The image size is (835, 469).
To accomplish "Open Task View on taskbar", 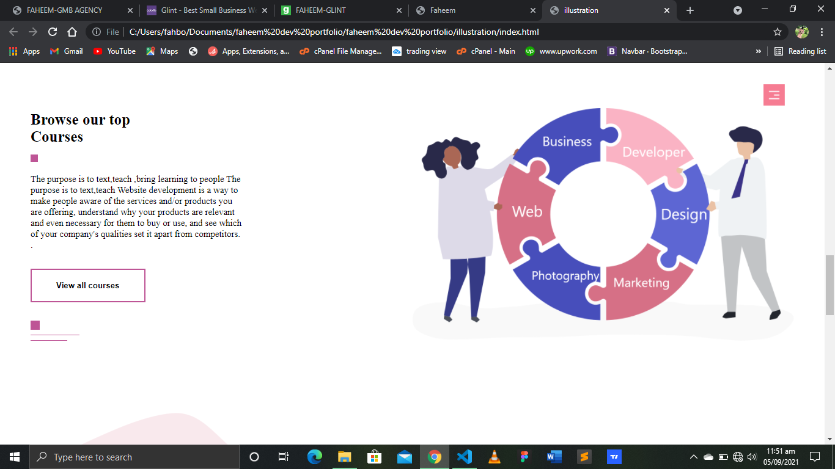I will [283, 457].
